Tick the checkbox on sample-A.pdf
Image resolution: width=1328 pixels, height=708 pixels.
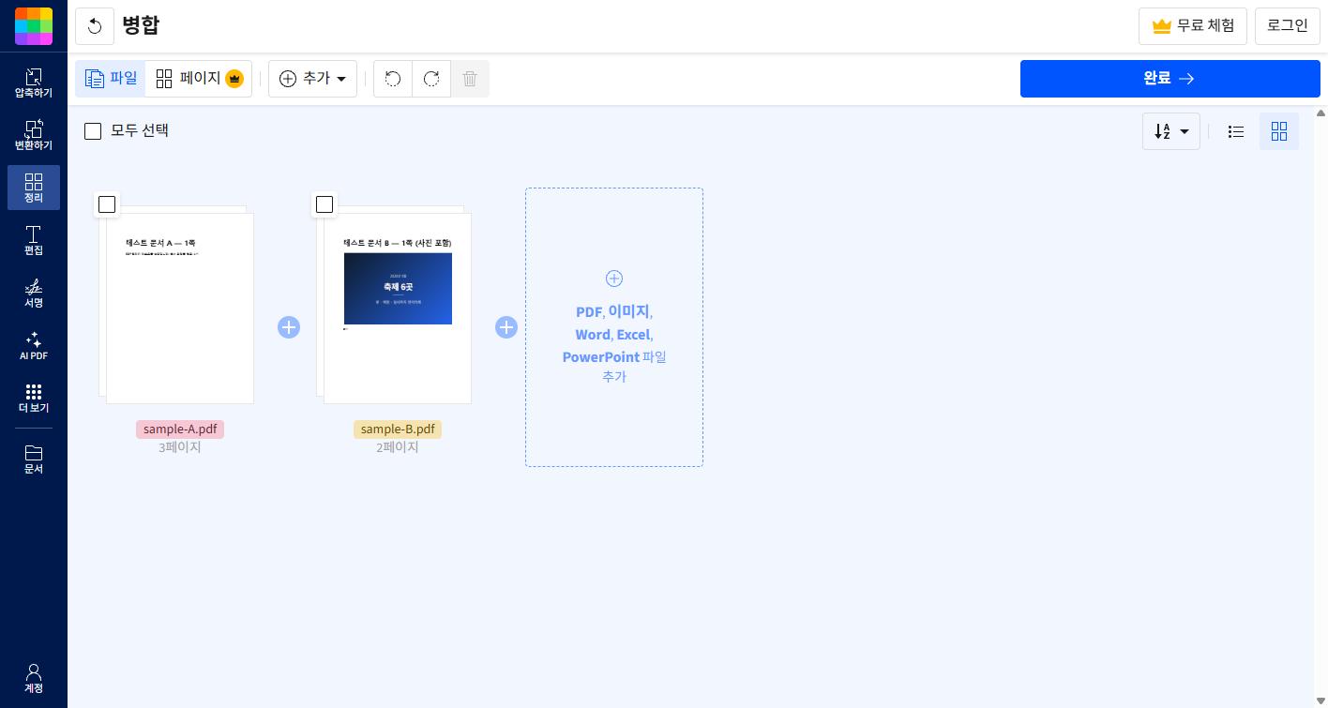pos(107,204)
